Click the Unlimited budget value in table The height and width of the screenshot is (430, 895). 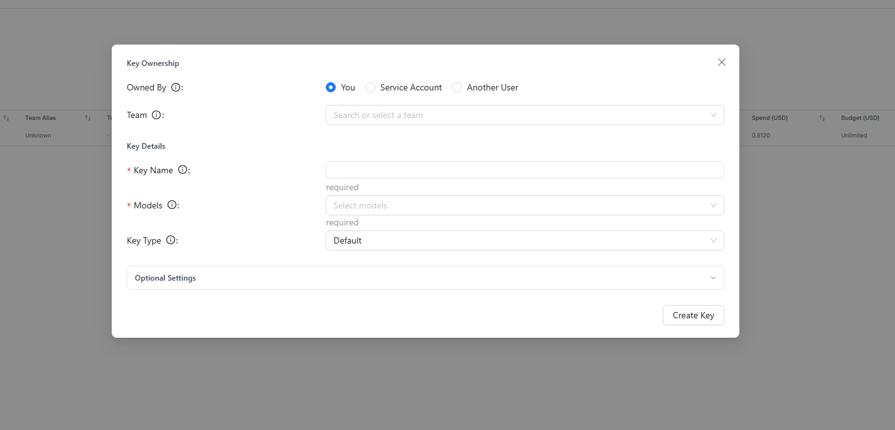[x=854, y=136]
